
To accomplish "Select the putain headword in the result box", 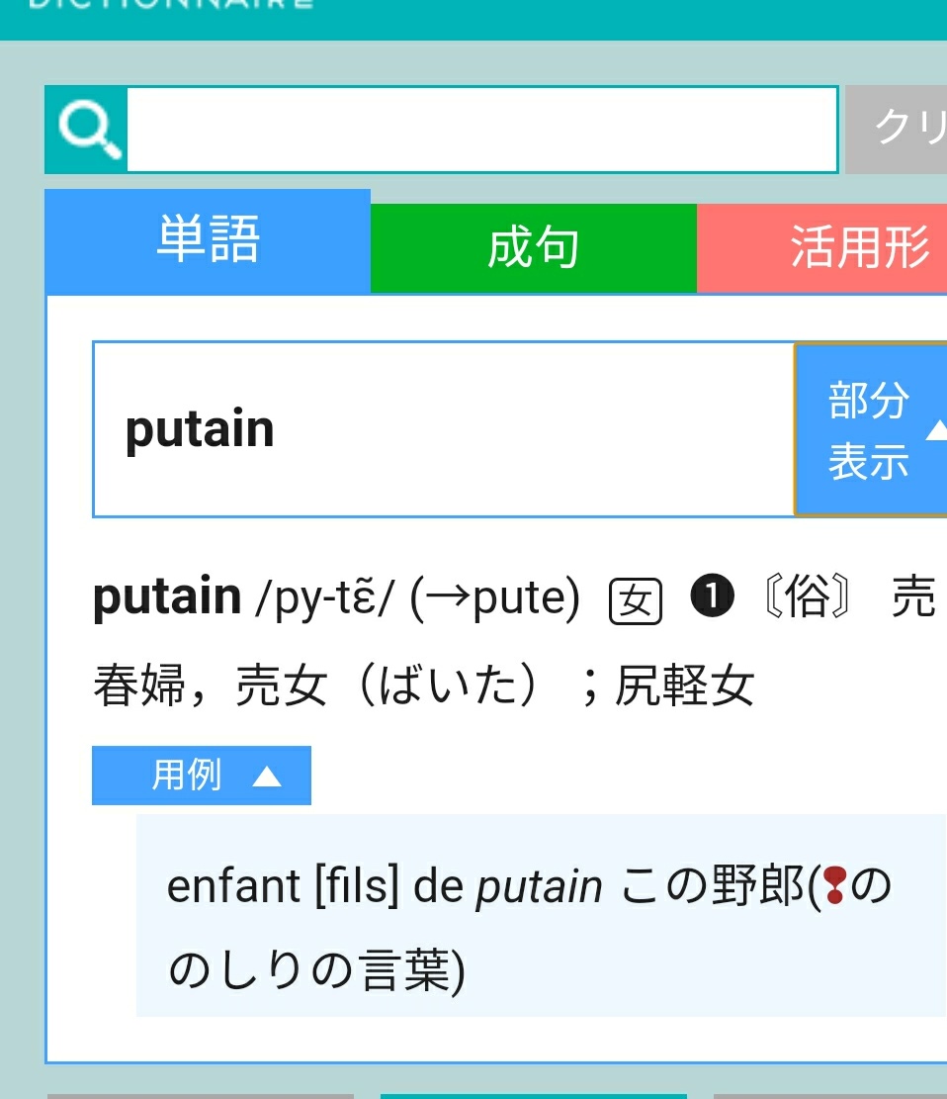I will [200, 429].
